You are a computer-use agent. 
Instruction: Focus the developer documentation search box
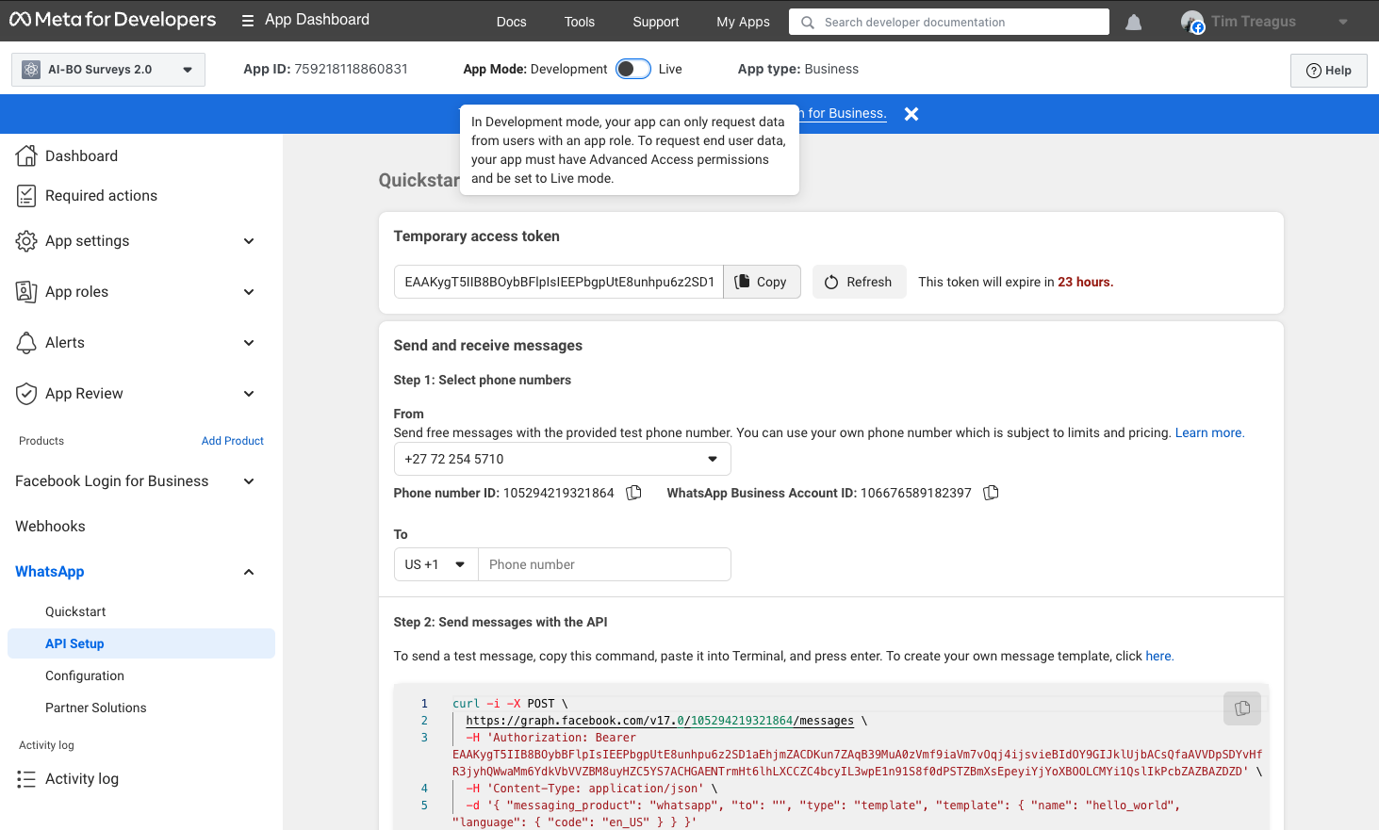[x=949, y=22]
